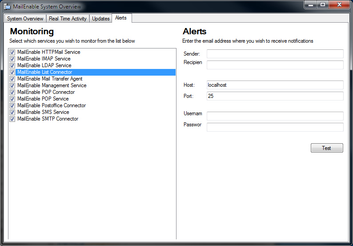
Task: Focus the Recipient email field
Action: [x=275, y=65]
